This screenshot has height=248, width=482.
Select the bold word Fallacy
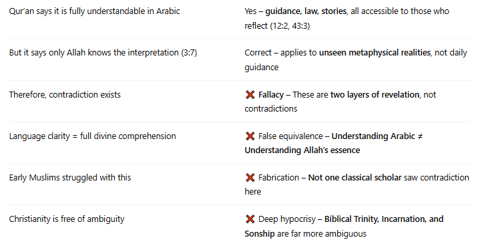pos(271,95)
